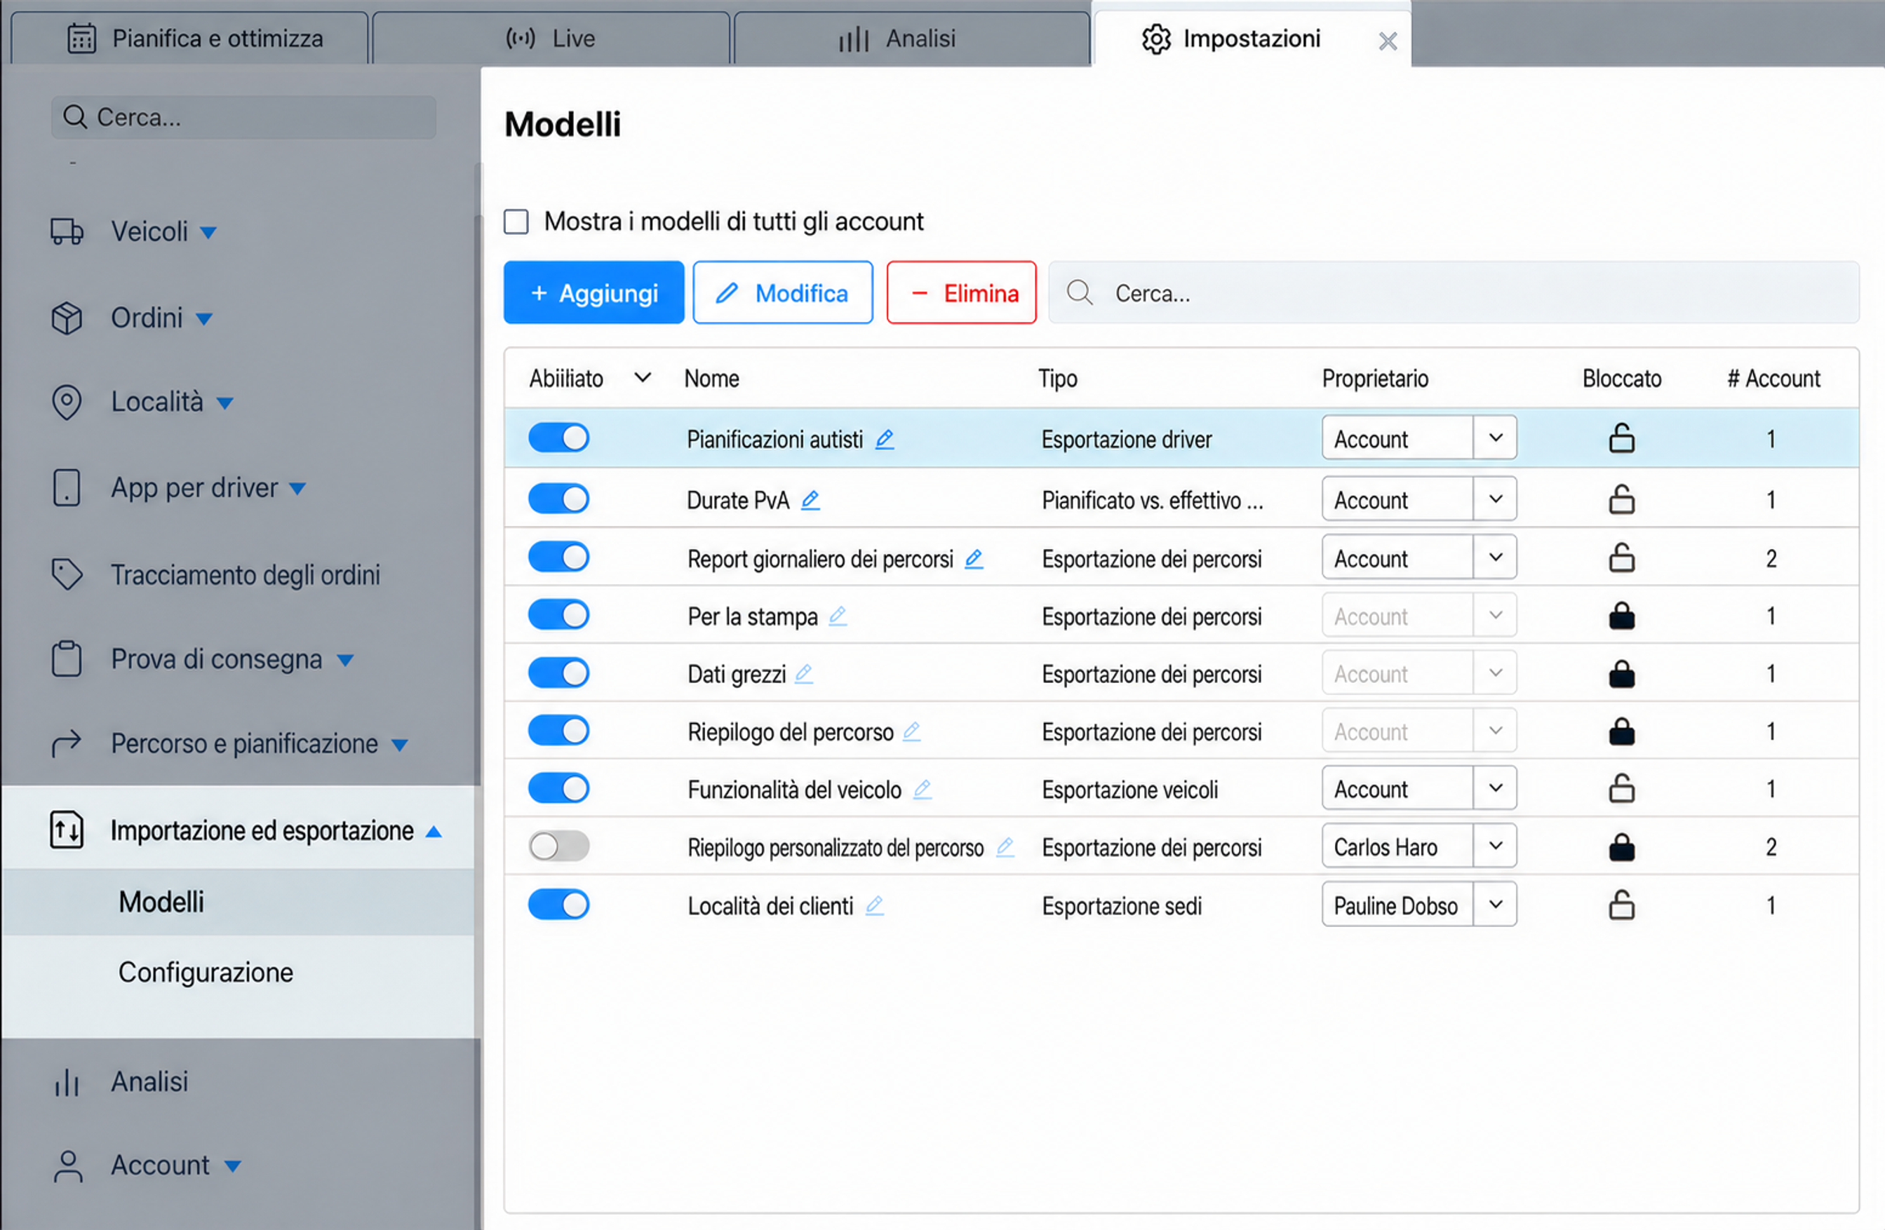Click the Abilitato column sort chevron
This screenshot has width=1885, height=1230.
tap(643, 379)
